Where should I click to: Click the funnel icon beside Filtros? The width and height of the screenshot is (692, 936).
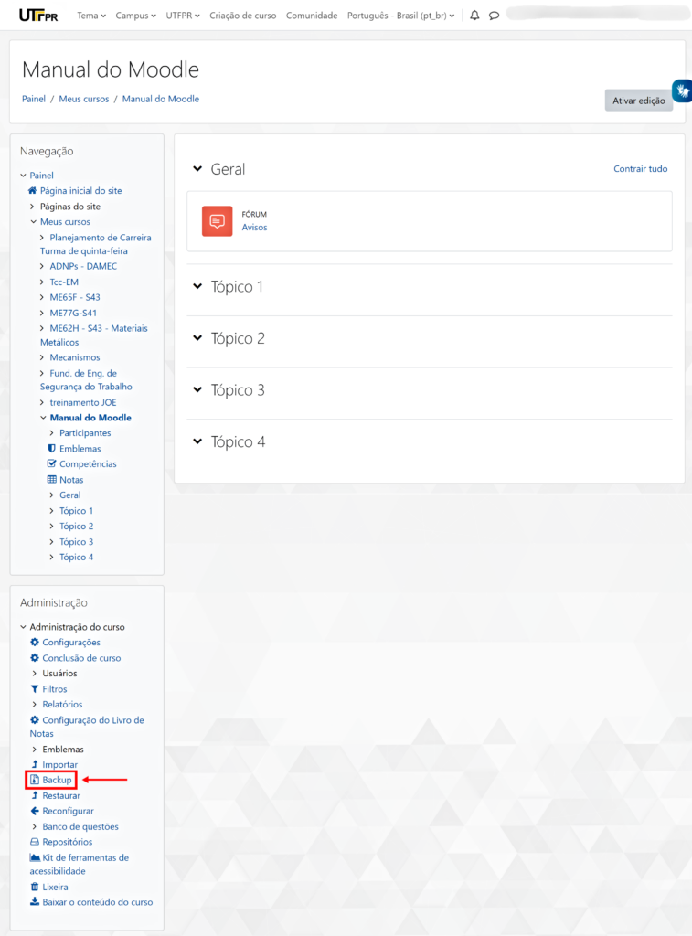pos(35,689)
